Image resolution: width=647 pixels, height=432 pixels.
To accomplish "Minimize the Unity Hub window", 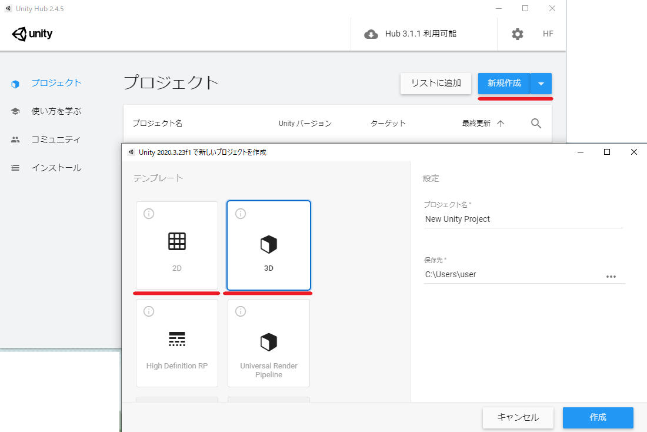I will click(499, 8).
